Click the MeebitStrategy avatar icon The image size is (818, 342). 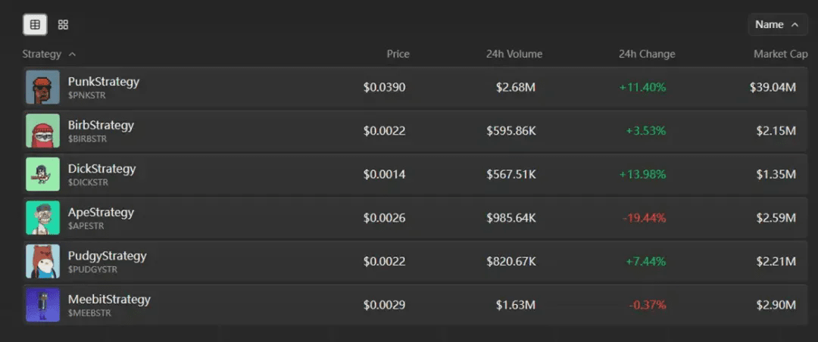click(x=42, y=305)
